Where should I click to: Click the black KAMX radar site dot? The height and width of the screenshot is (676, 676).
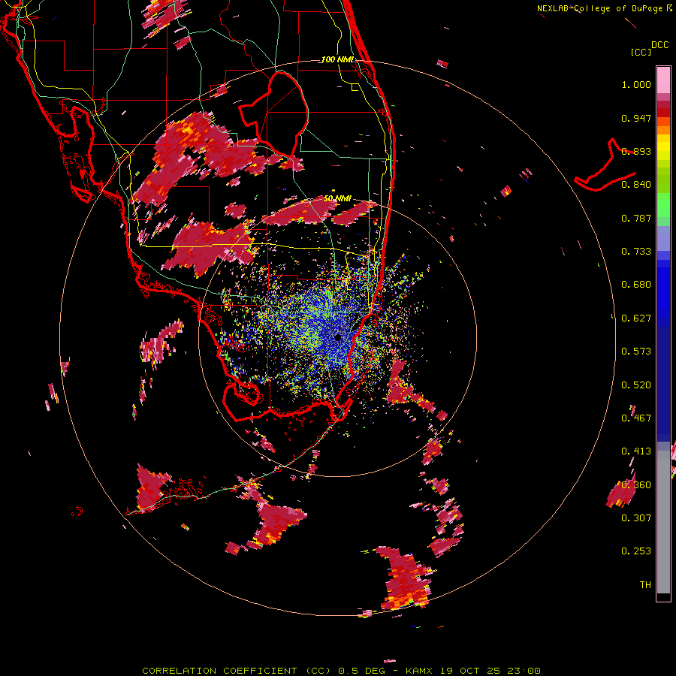tap(338, 337)
